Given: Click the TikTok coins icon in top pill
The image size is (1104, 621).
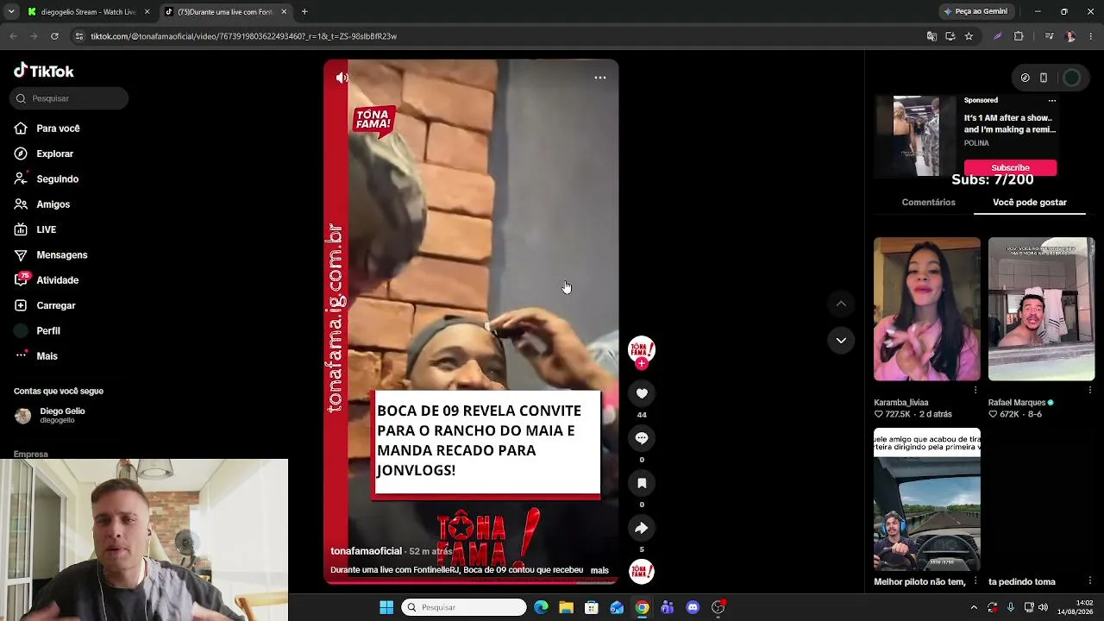Looking at the screenshot, I should point(1025,78).
